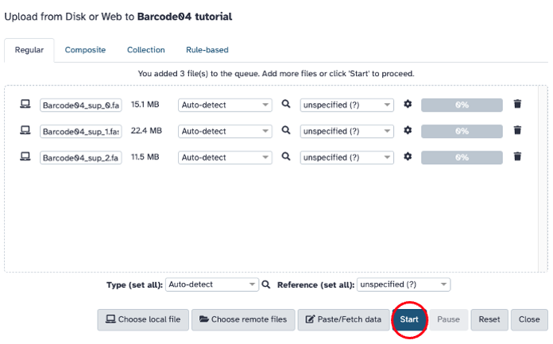Edit the Barcode04_sup_1 file name field

click(80, 132)
